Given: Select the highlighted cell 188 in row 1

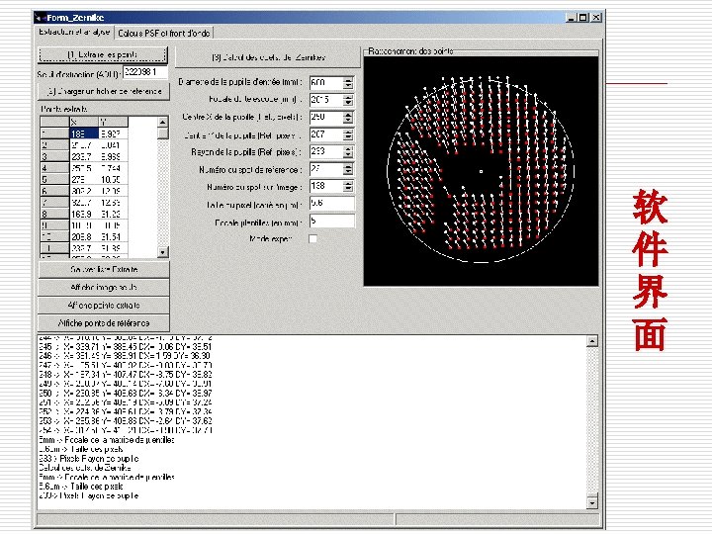Looking at the screenshot, I should 84,133.
